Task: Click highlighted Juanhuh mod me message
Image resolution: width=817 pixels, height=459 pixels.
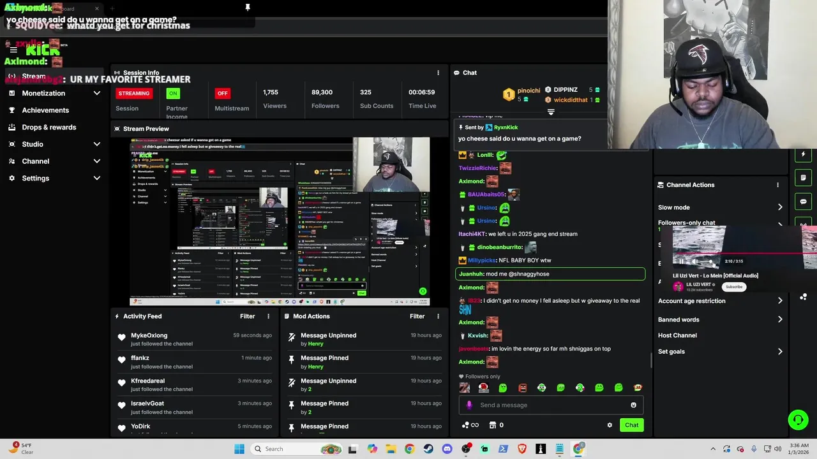Action: point(550,274)
